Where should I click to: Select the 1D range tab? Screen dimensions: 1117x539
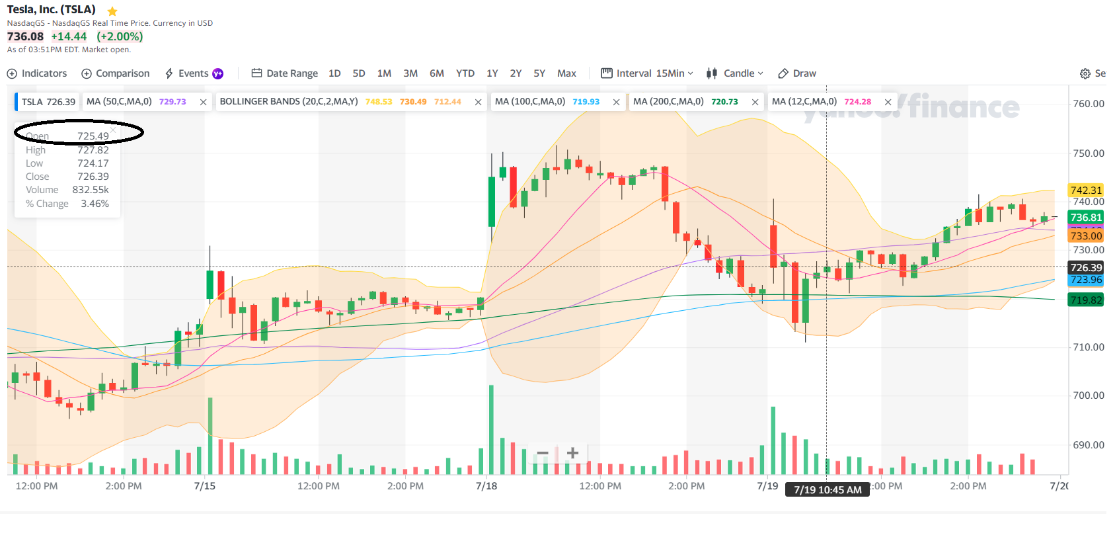point(334,73)
